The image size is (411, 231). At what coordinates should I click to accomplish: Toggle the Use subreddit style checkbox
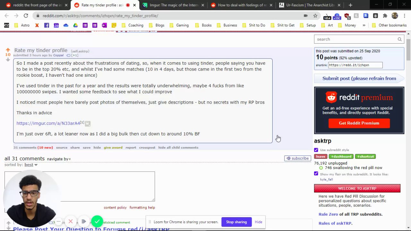tap(316, 150)
